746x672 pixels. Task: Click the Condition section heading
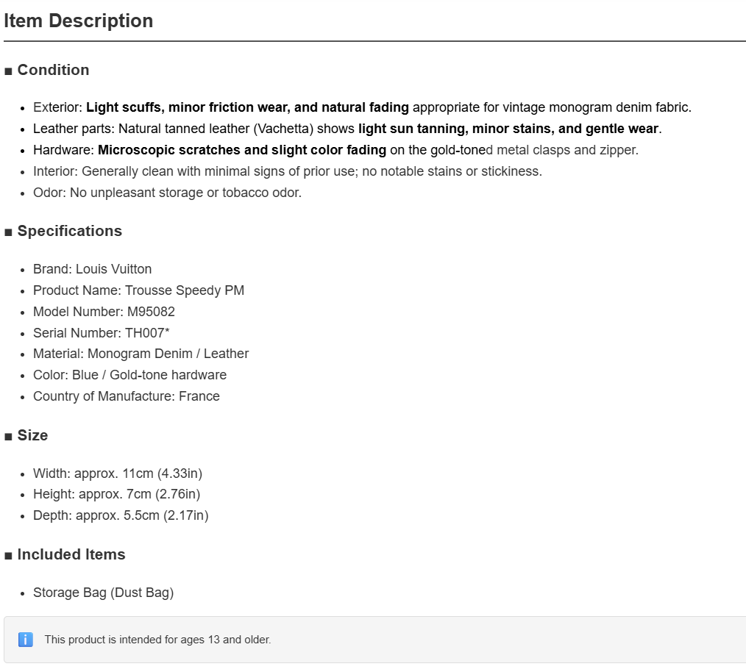(x=53, y=70)
